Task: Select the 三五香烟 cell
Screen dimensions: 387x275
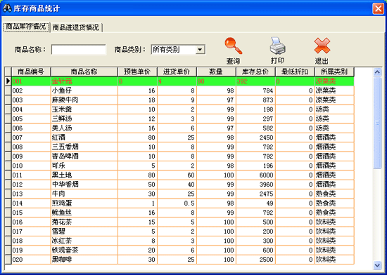Action: coord(84,147)
